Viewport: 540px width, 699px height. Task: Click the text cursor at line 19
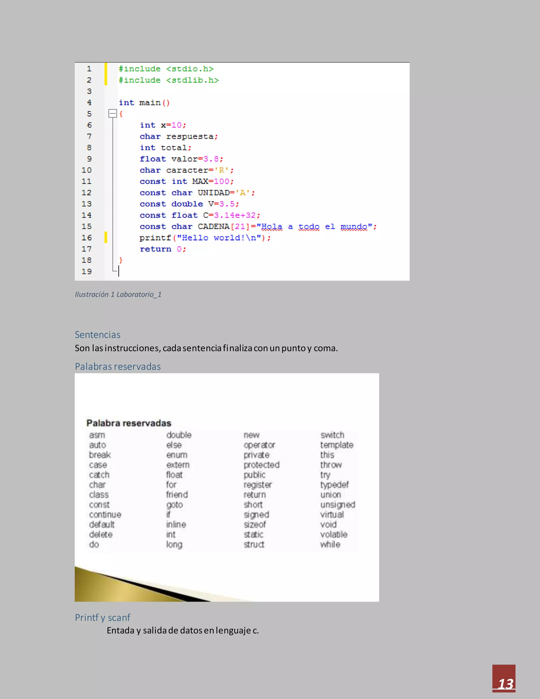[x=119, y=271]
